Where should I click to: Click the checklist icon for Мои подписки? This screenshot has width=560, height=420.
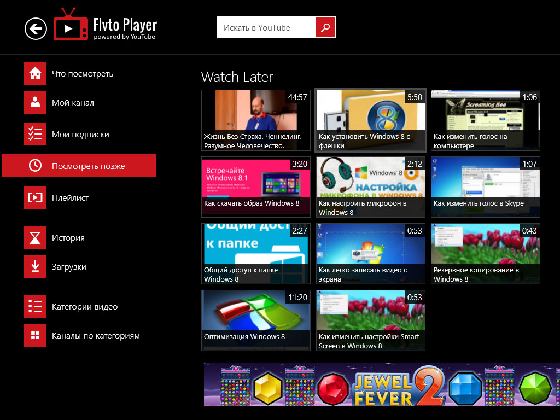coord(35,134)
